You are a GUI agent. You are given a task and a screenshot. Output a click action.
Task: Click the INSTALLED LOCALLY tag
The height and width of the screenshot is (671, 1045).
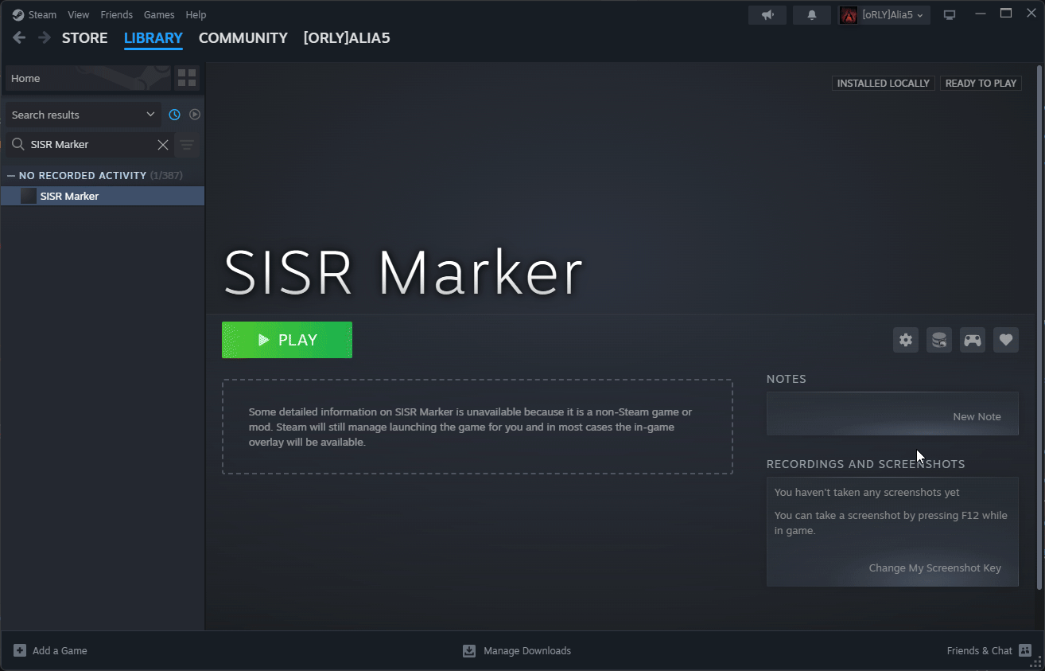[883, 83]
